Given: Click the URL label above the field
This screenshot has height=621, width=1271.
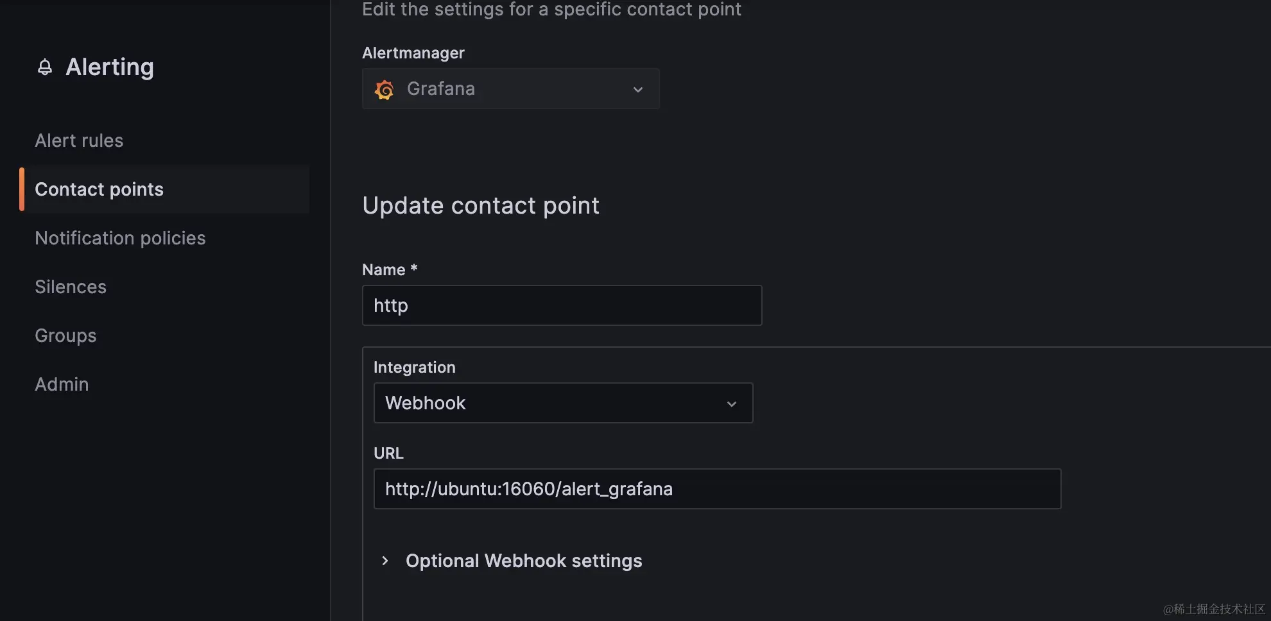Looking at the screenshot, I should [388, 453].
